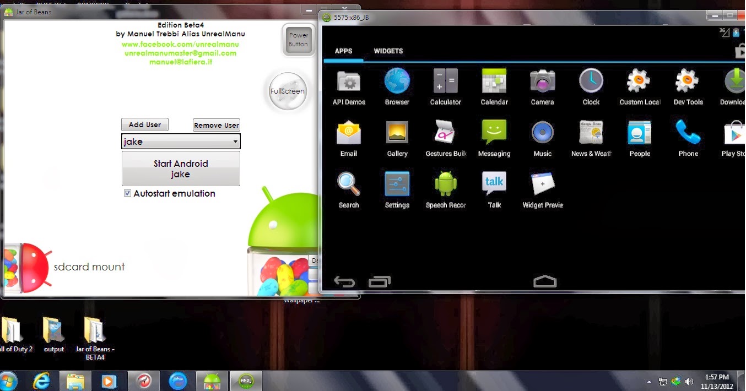Open the Custom Locale app
Image resolution: width=746 pixels, height=391 pixels.
tap(640, 86)
